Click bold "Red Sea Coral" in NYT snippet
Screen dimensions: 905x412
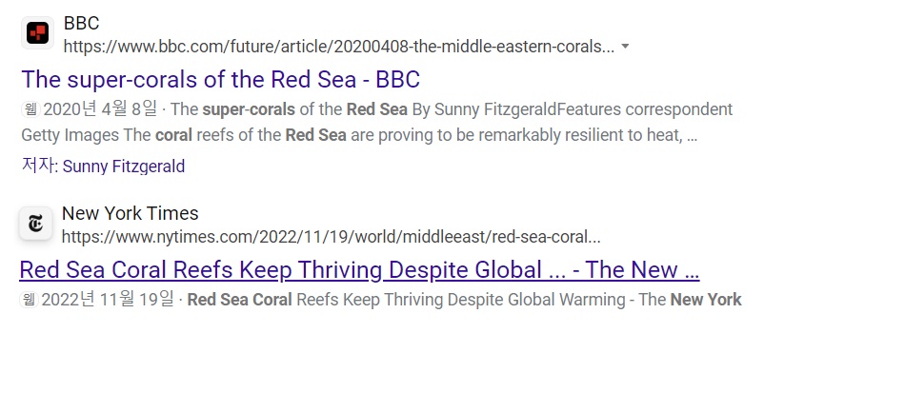[240, 300]
